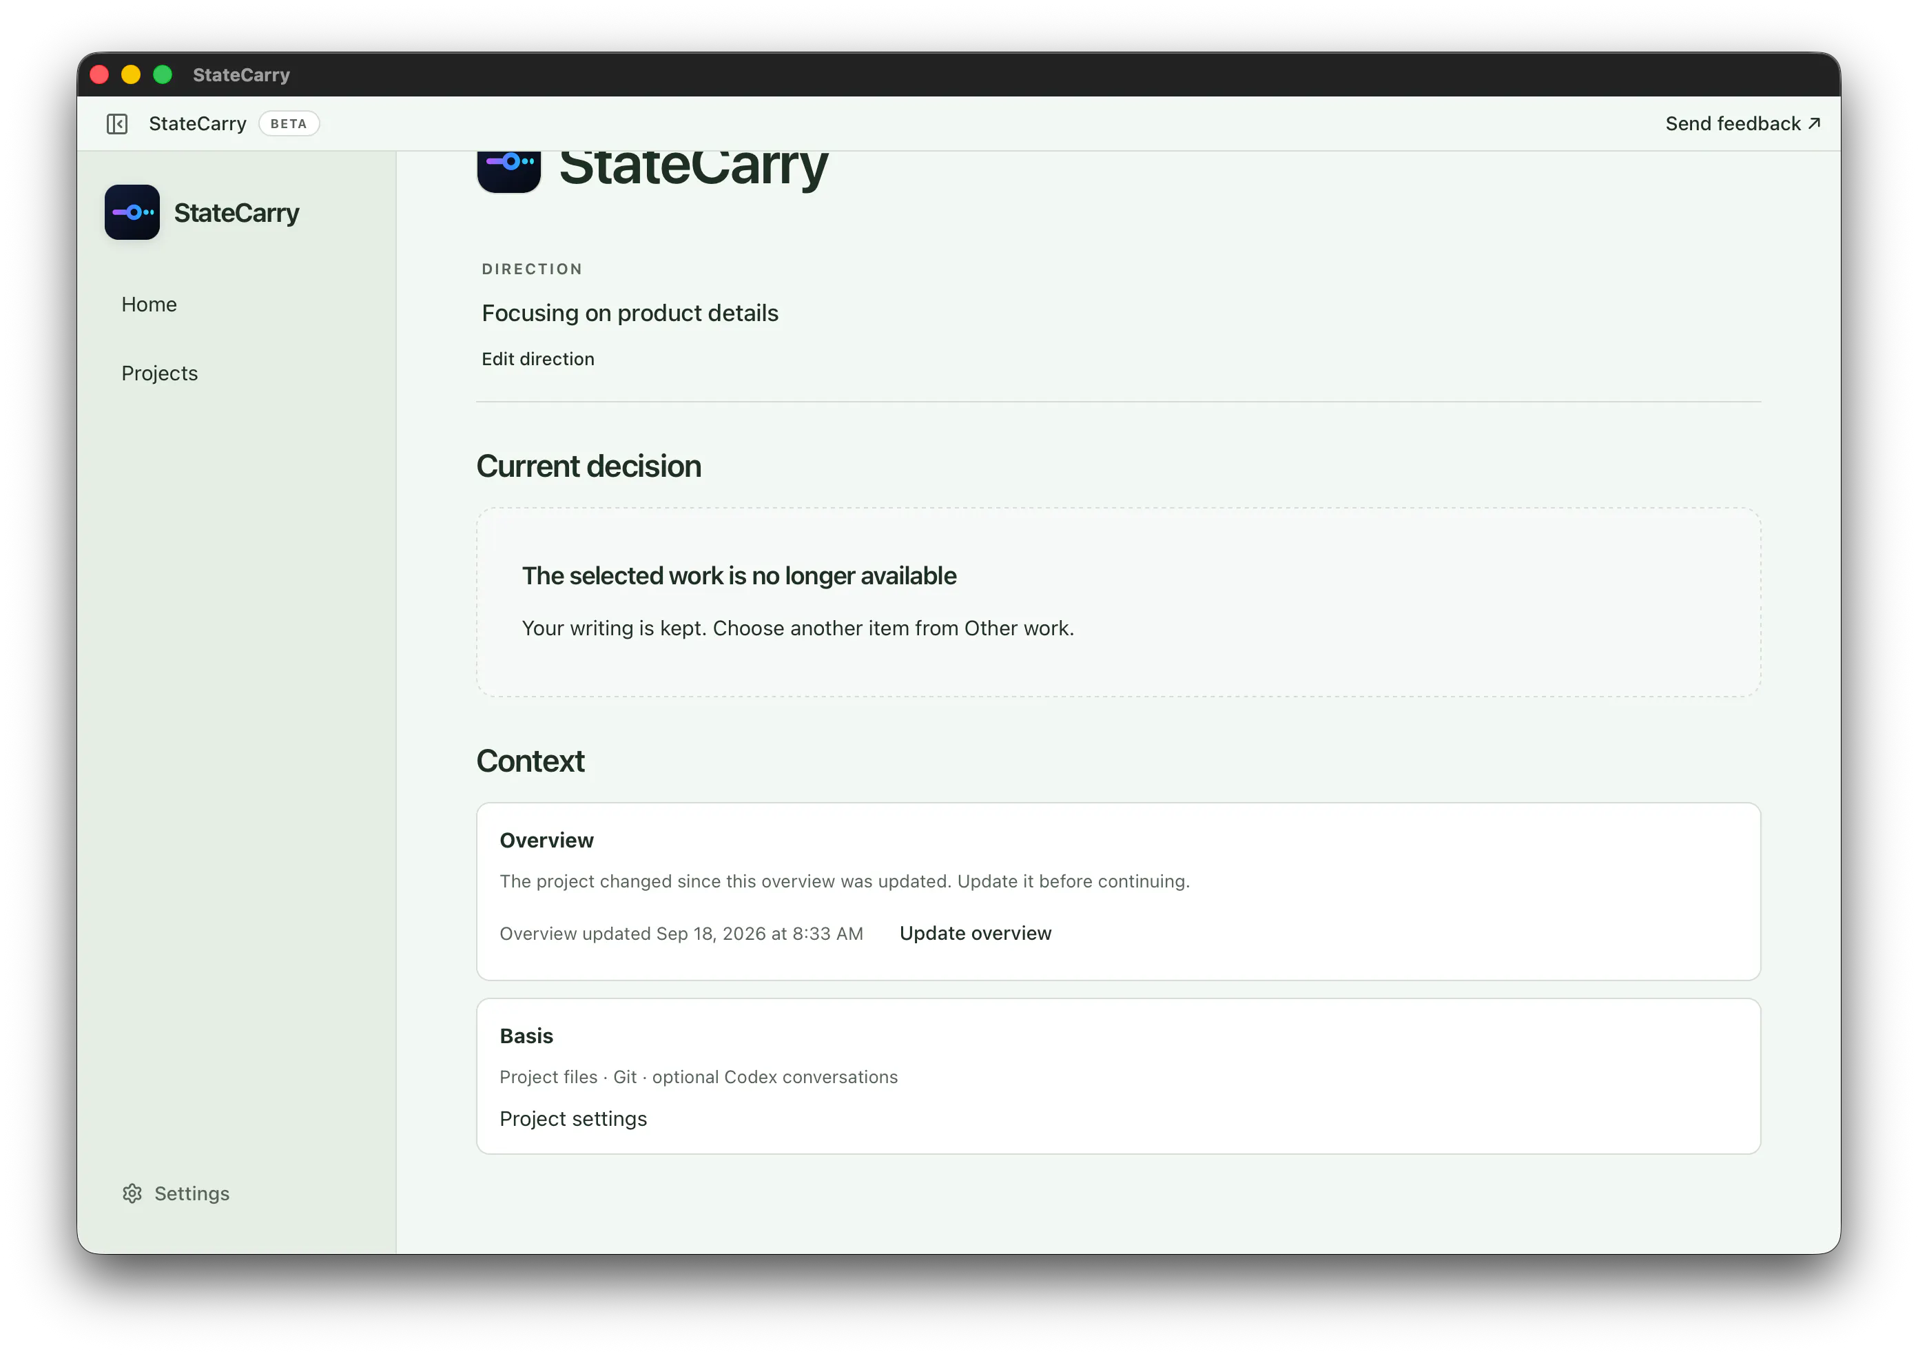Viewport: 1918px width, 1356px height.
Task: Maximize the window with the green button
Action: click(163, 75)
